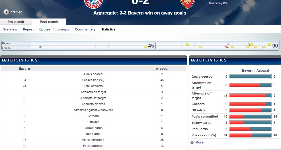Click Arsenal's early first-half goal ball on timeline
The image size is (281, 150).
pyautogui.click(x=40, y=47)
